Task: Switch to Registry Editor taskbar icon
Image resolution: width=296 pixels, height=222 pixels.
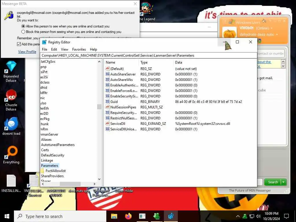Action: (x=171, y=216)
